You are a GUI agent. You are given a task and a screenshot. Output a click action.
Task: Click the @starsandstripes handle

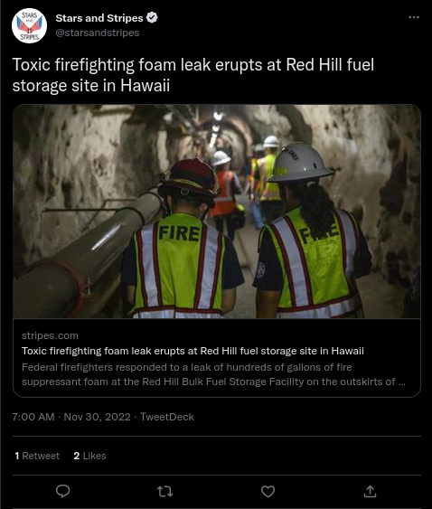(98, 33)
